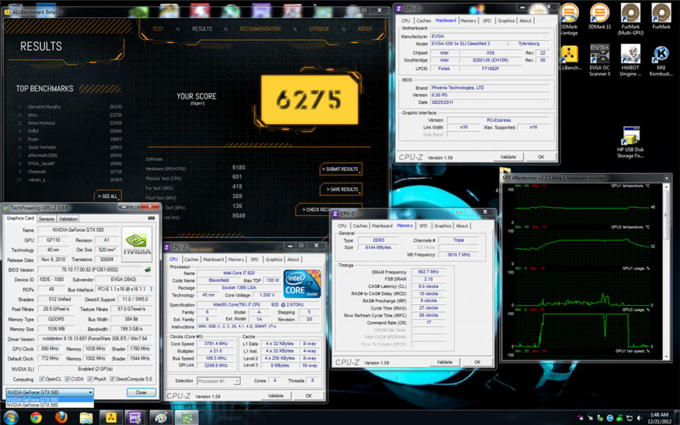Click the volume speaker tray icon
Screen dimensions: 680x425
click(x=639, y=418)
